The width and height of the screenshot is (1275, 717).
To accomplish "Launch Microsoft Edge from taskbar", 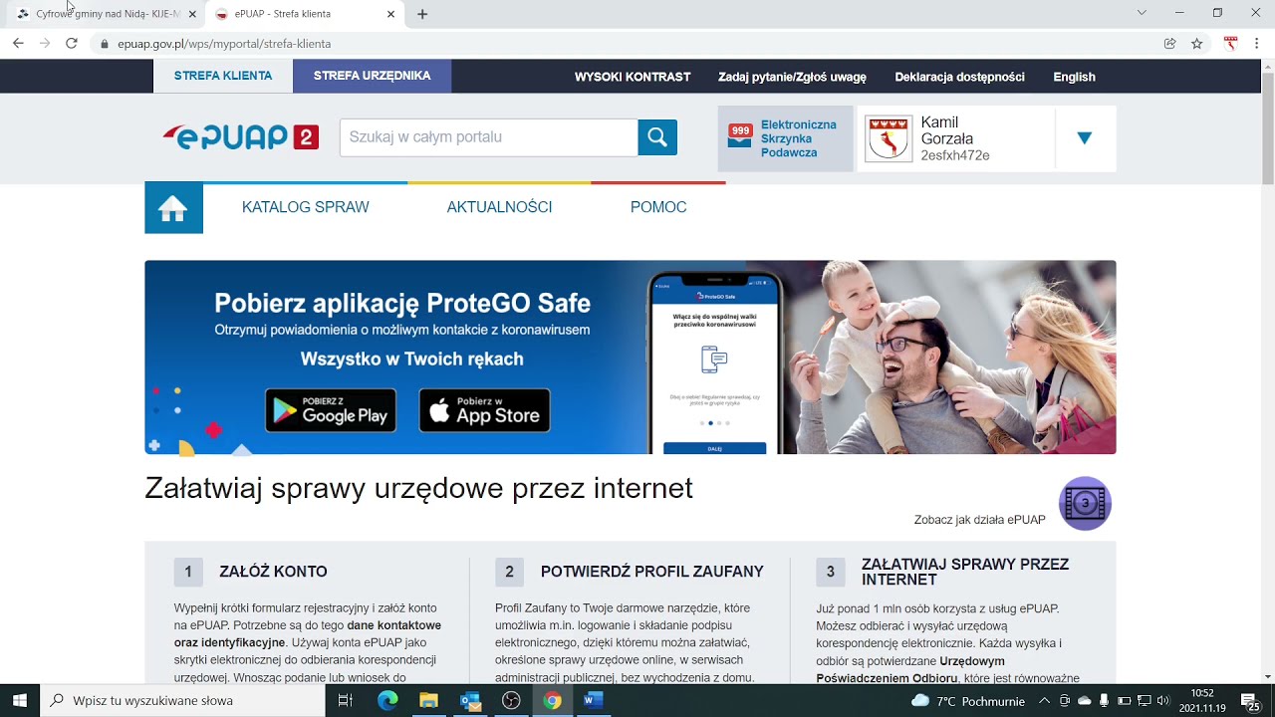I will tap(387, 701).
